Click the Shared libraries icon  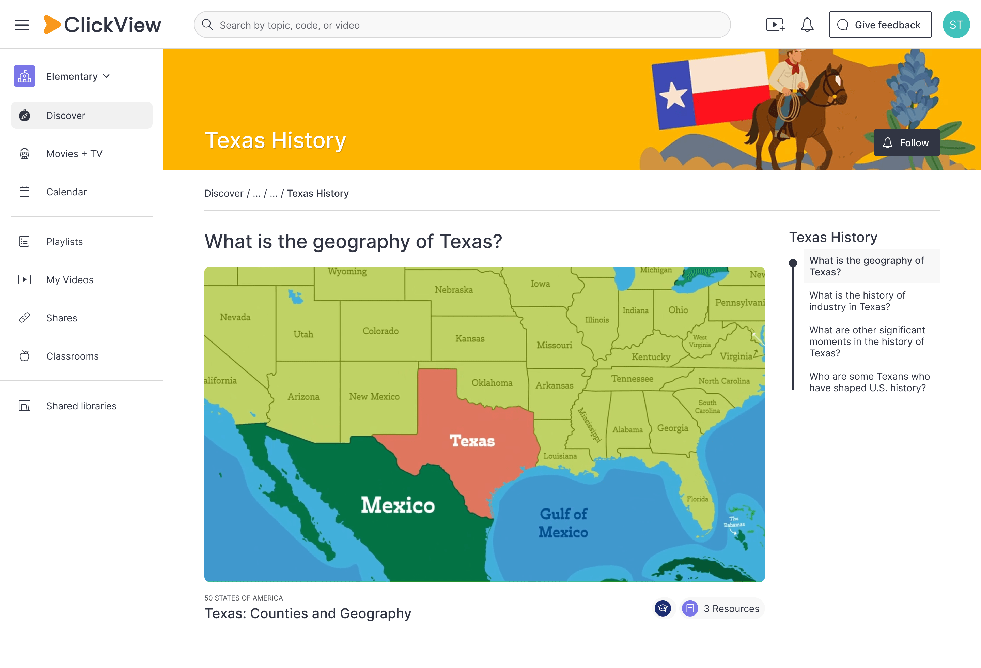point(25,406)
